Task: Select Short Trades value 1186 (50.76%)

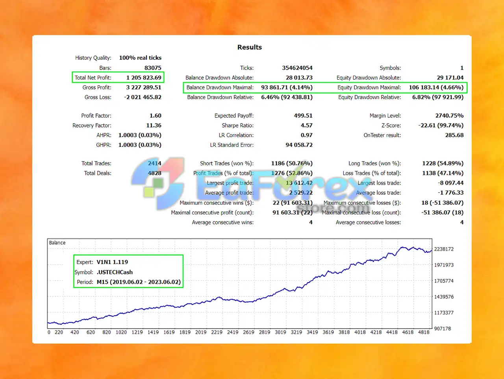Action: point(292,163)
